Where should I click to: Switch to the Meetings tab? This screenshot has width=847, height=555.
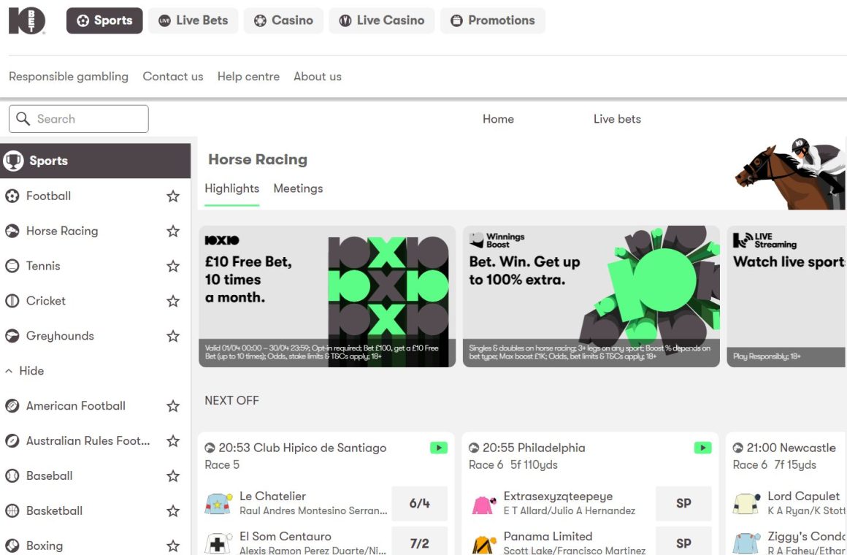click(298, 188)
